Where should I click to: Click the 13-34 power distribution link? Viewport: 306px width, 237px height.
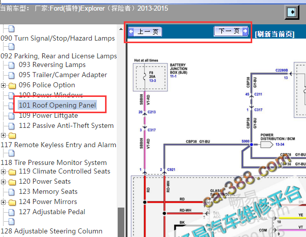point(280,145)
